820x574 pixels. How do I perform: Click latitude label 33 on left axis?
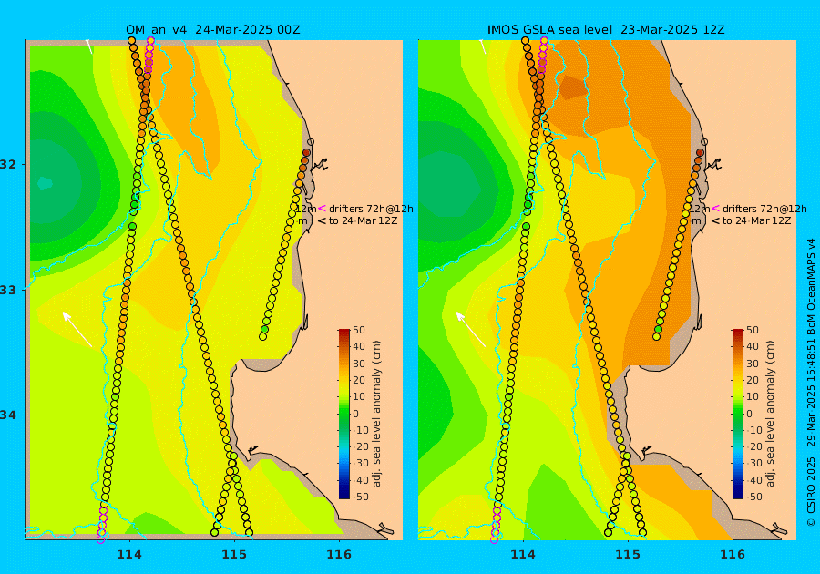pyautogui.click(x=8, y=290)
